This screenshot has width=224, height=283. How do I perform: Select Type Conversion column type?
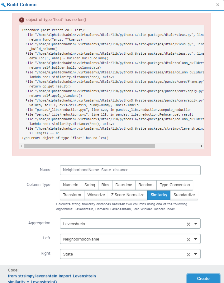pyautogui.click(x=175, y=185)
